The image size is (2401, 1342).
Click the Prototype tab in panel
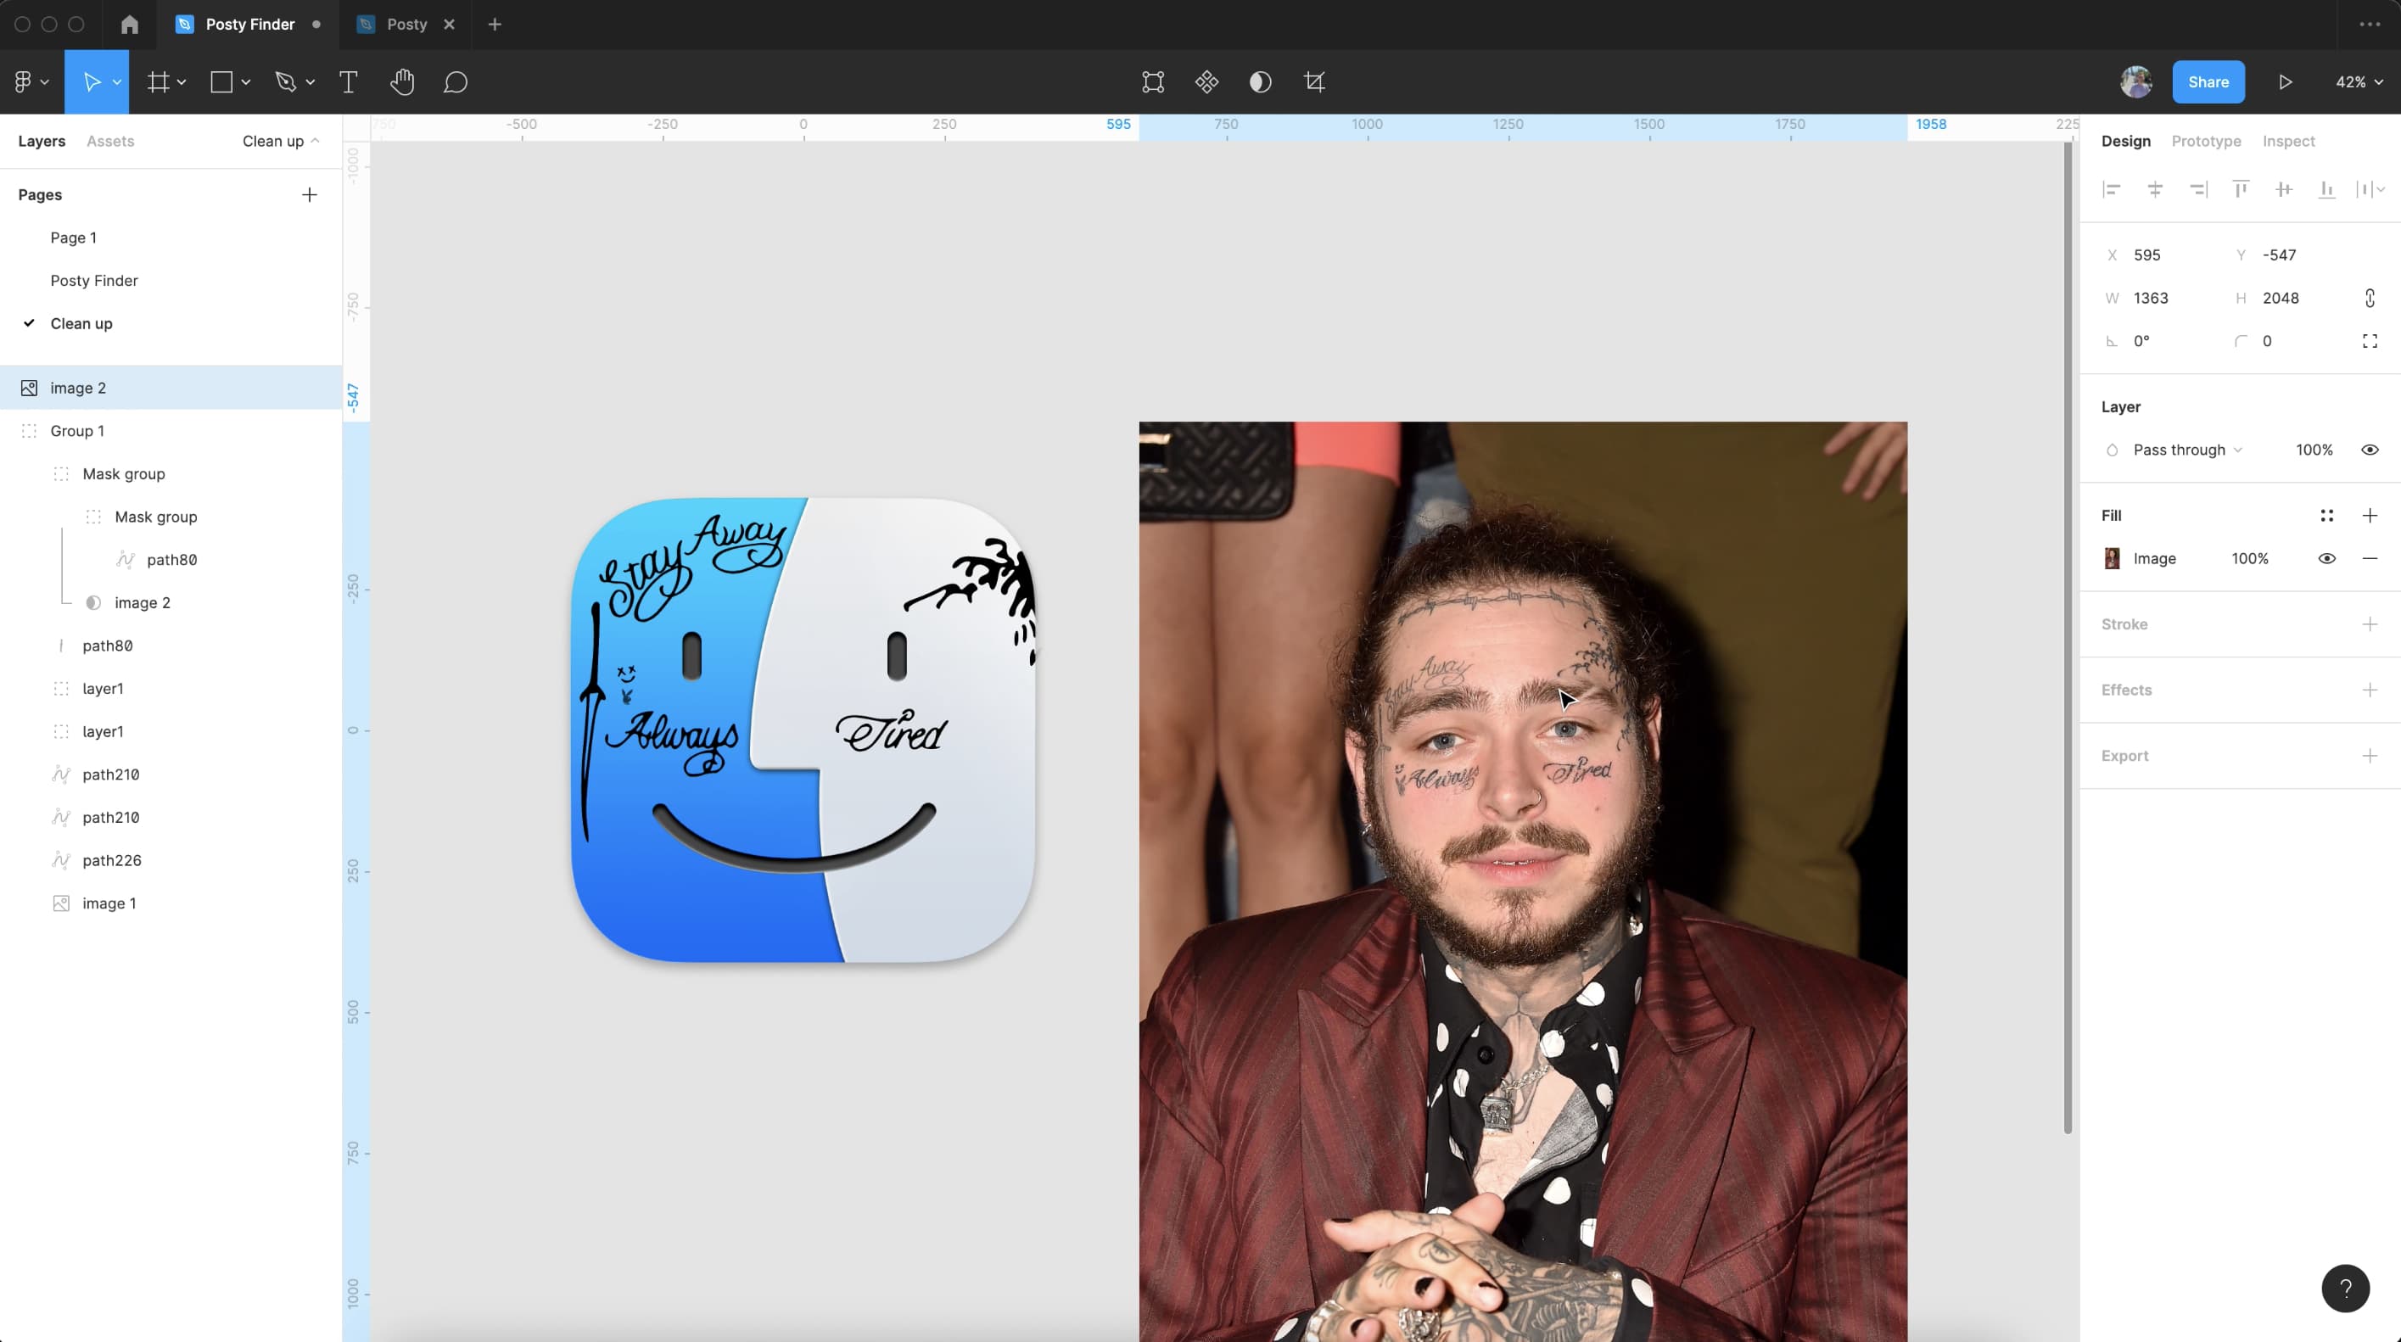2205,140
